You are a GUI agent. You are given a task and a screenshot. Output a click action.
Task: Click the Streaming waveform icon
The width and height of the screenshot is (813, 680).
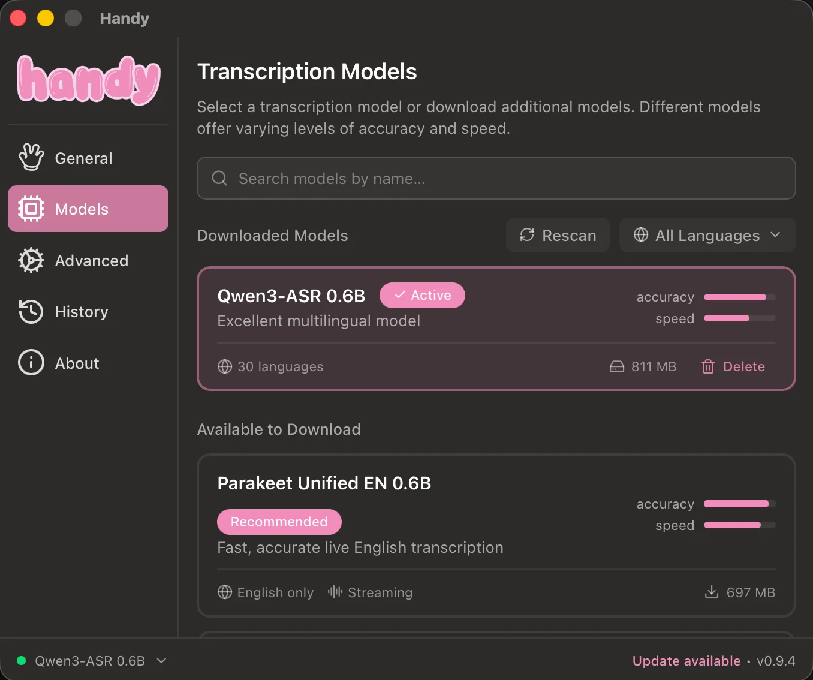click(x=335, y=592)
